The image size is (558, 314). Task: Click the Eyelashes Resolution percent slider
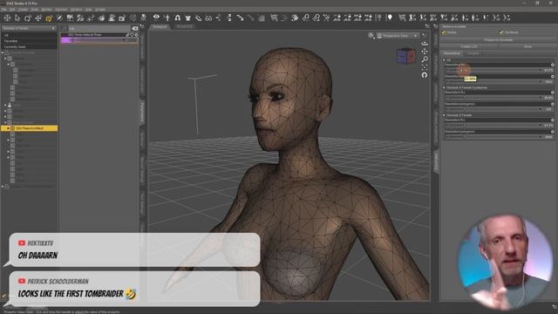pyautogui.click(x=493, y=98)
